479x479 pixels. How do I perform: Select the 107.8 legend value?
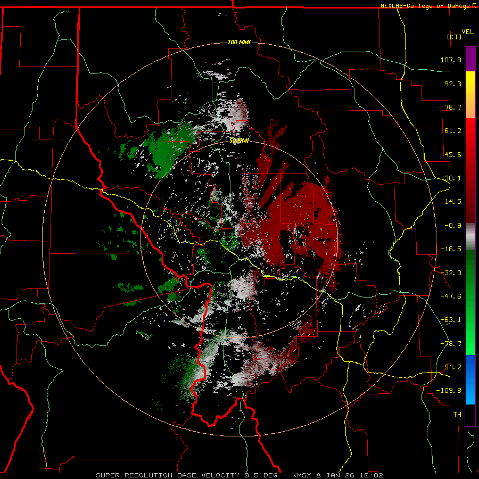[451, 60]
